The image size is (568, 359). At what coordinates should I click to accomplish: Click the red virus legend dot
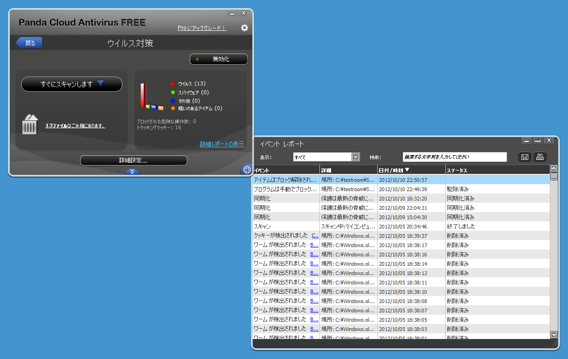tap(173, 84)
